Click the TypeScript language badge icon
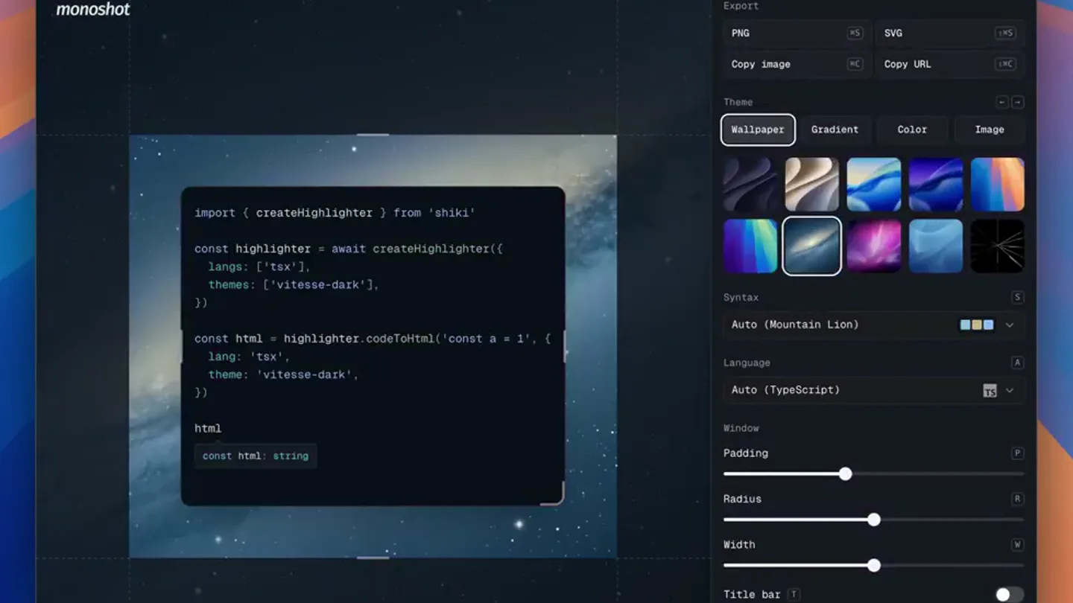Viewport: 1073px width, 603px height. pos(990,390)
